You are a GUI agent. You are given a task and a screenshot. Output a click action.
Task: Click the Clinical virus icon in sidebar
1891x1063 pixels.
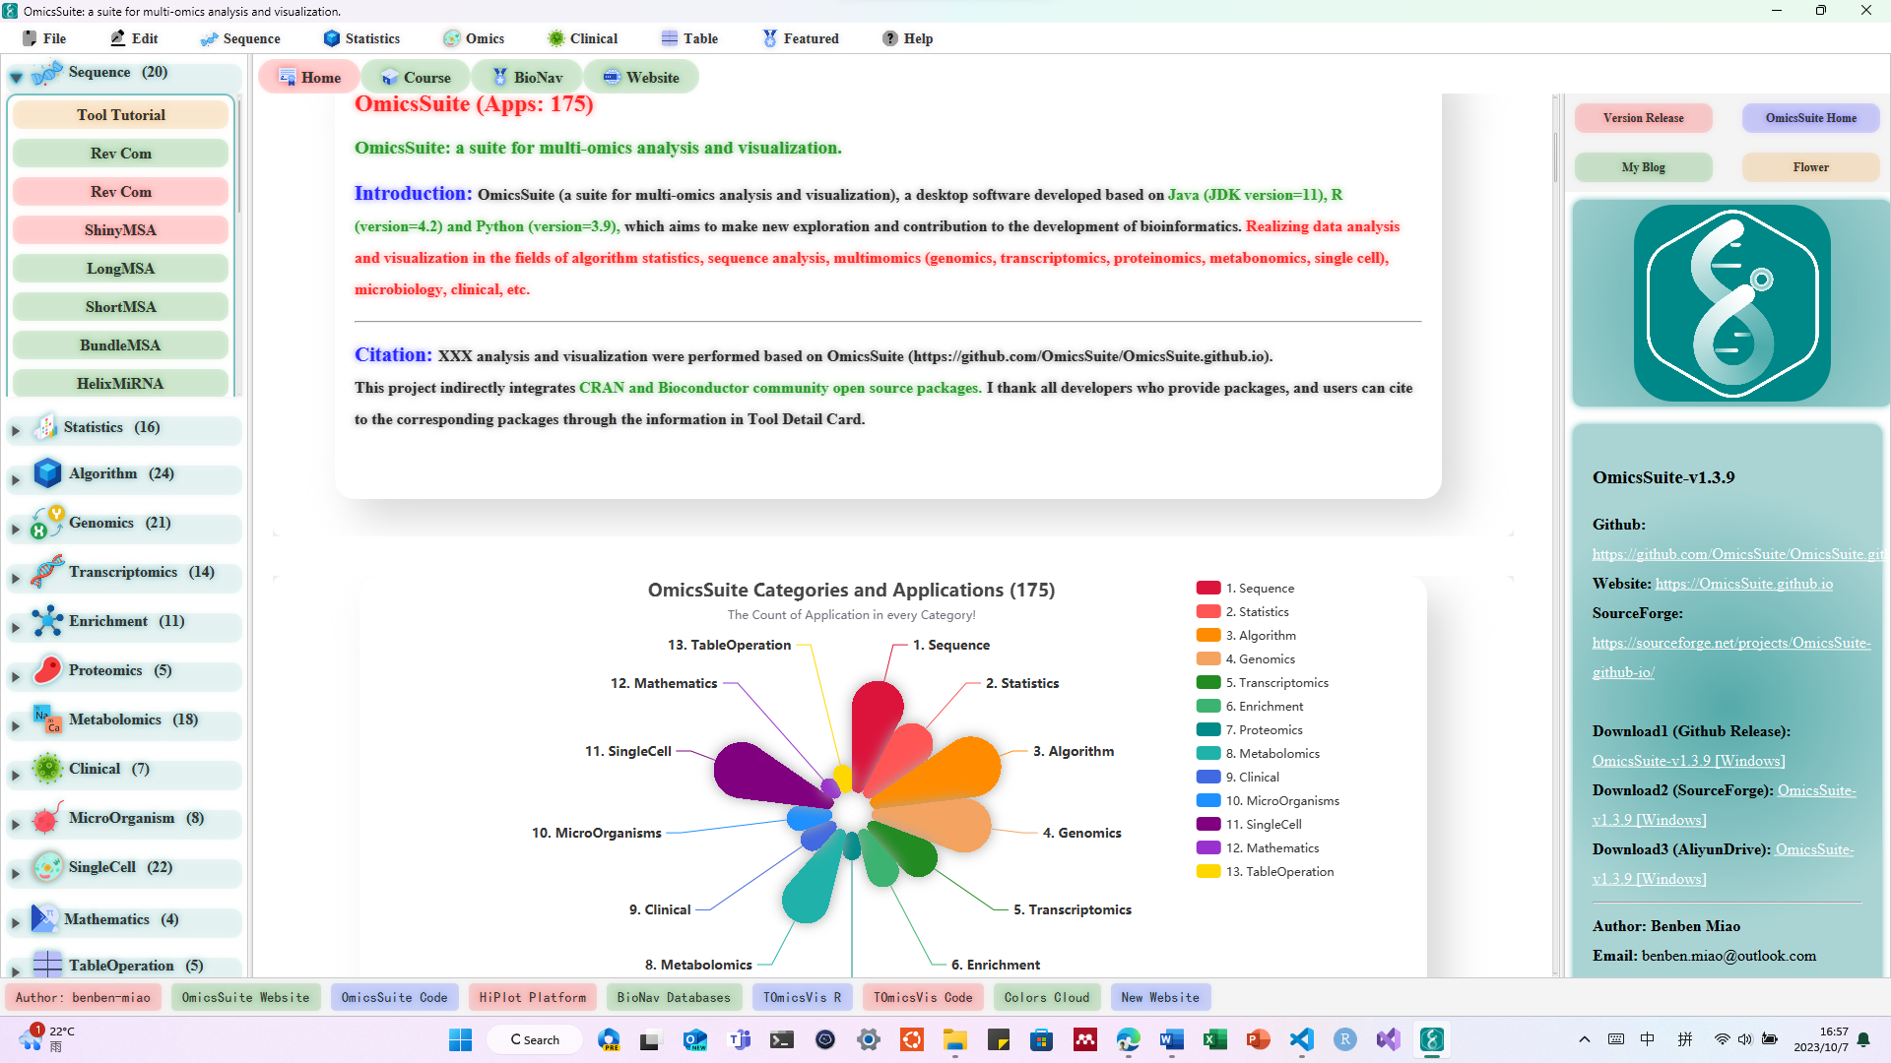coord(45,771)
